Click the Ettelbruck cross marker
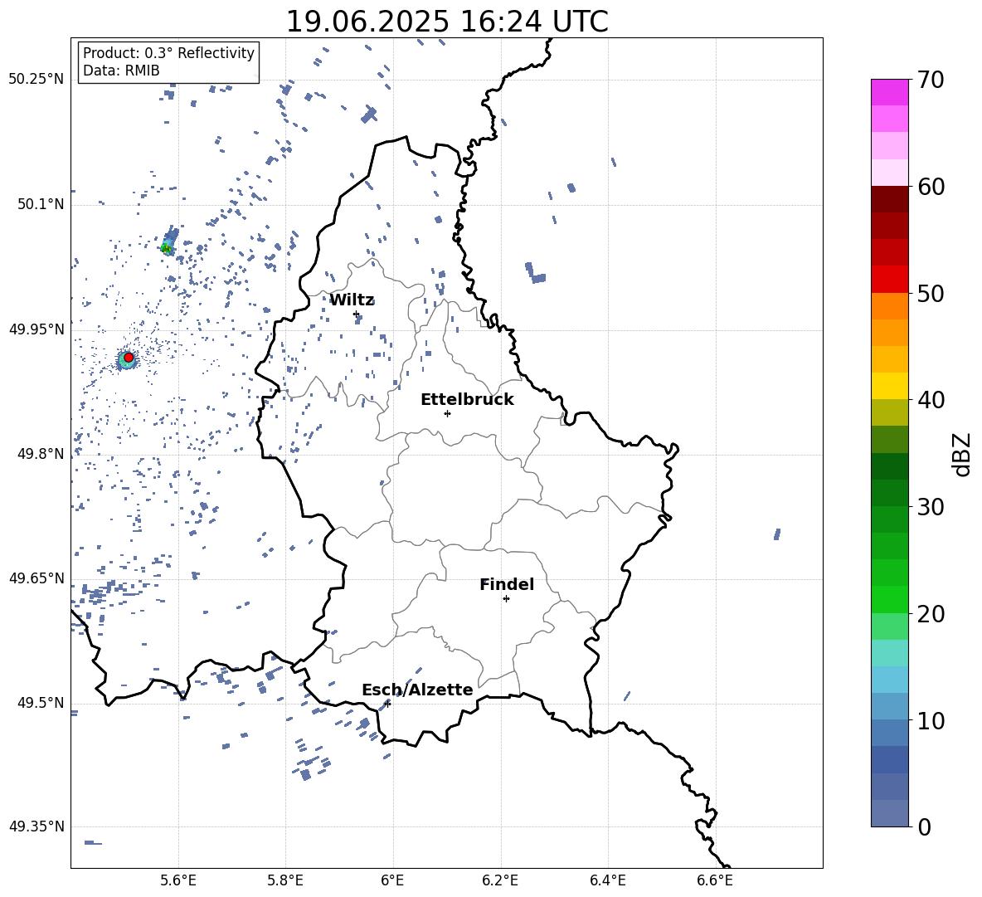982x897 pixels. pyautogui.click(x=447, y=413)
